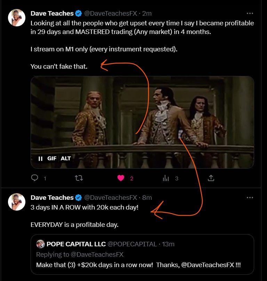Click the GIF label badge
Screen dimensions: 267x281
52,159
